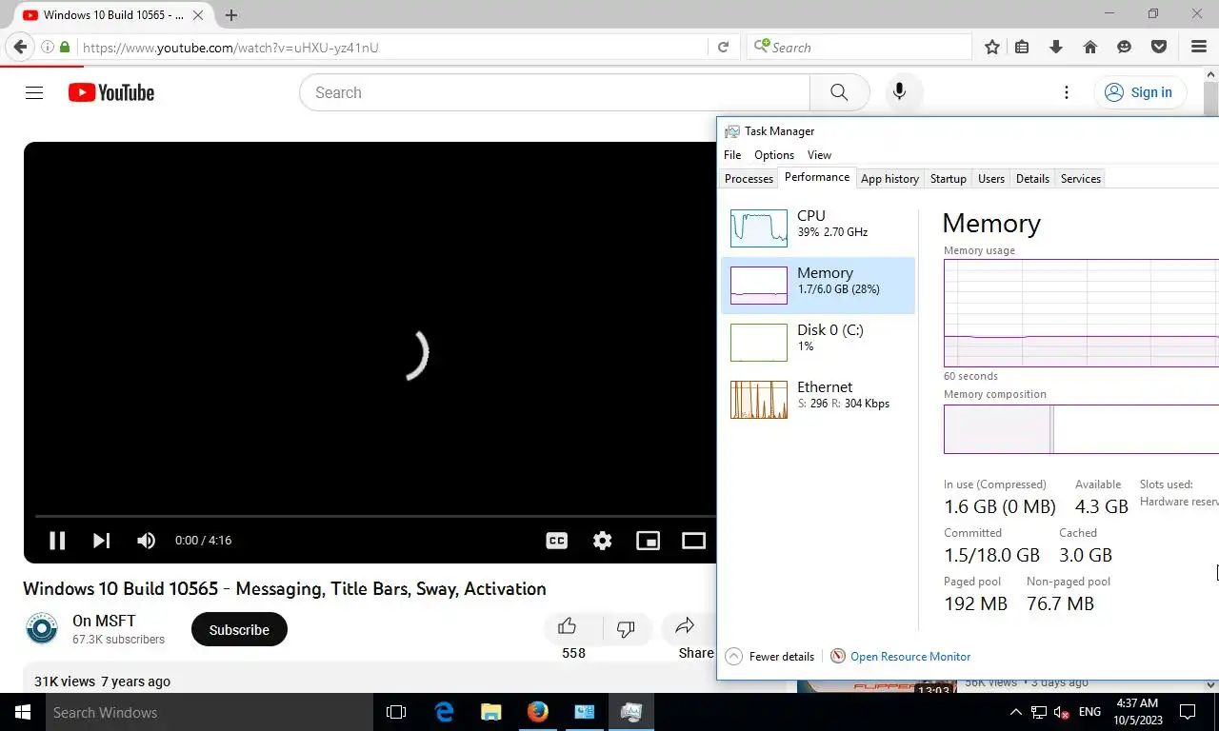This screenshot has height=731, width=1219.
Task: Select CPU in performance list
Action: 818,227
